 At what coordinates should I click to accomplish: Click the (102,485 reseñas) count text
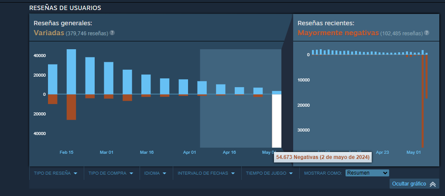(401, 34)
